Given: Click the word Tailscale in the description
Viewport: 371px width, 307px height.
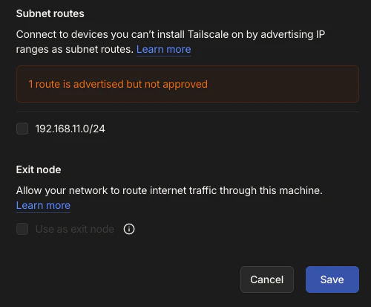Looking at the screenshot, I should click(x=208, y=34).
